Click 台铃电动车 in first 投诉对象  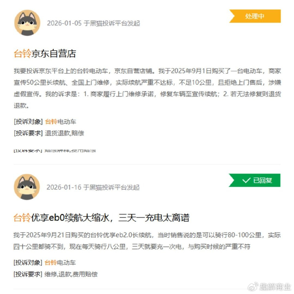click(x=60, y=121)
